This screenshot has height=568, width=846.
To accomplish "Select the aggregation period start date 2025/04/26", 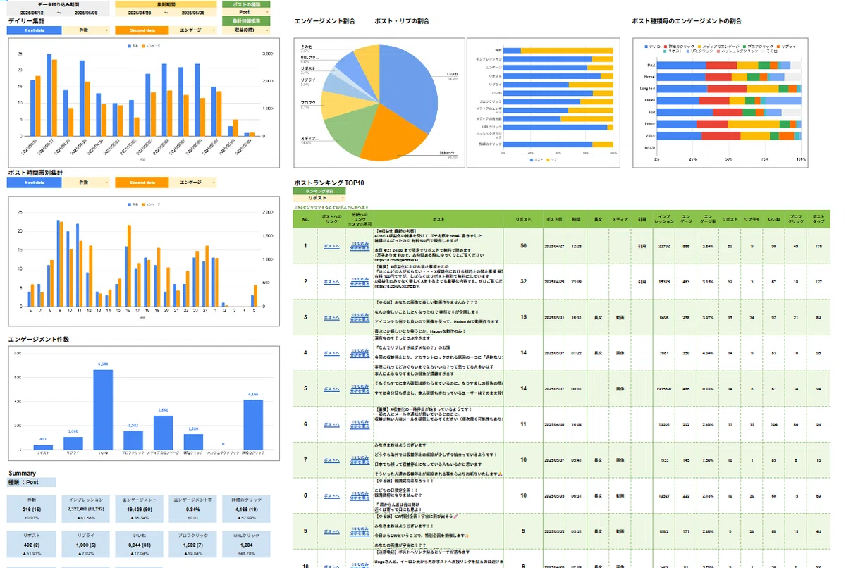I will [x=140, y=12].
